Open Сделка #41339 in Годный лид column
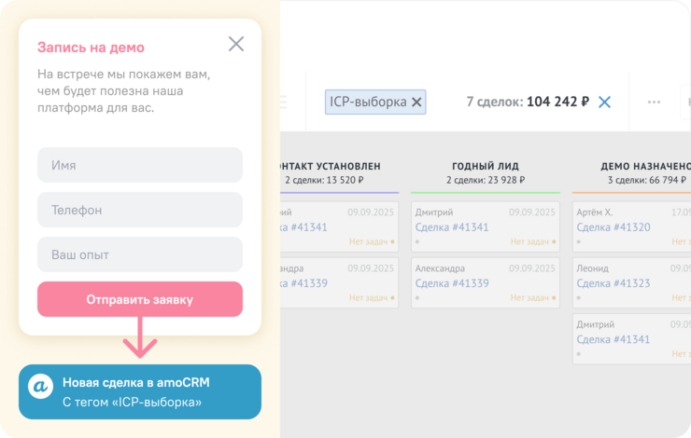 452,283
